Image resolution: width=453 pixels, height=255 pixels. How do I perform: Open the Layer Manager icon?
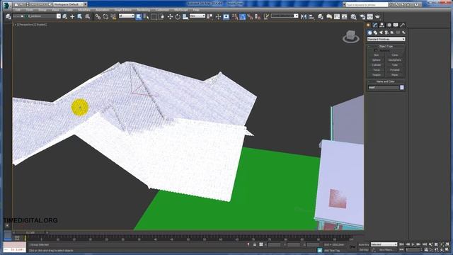click(321, 17)
